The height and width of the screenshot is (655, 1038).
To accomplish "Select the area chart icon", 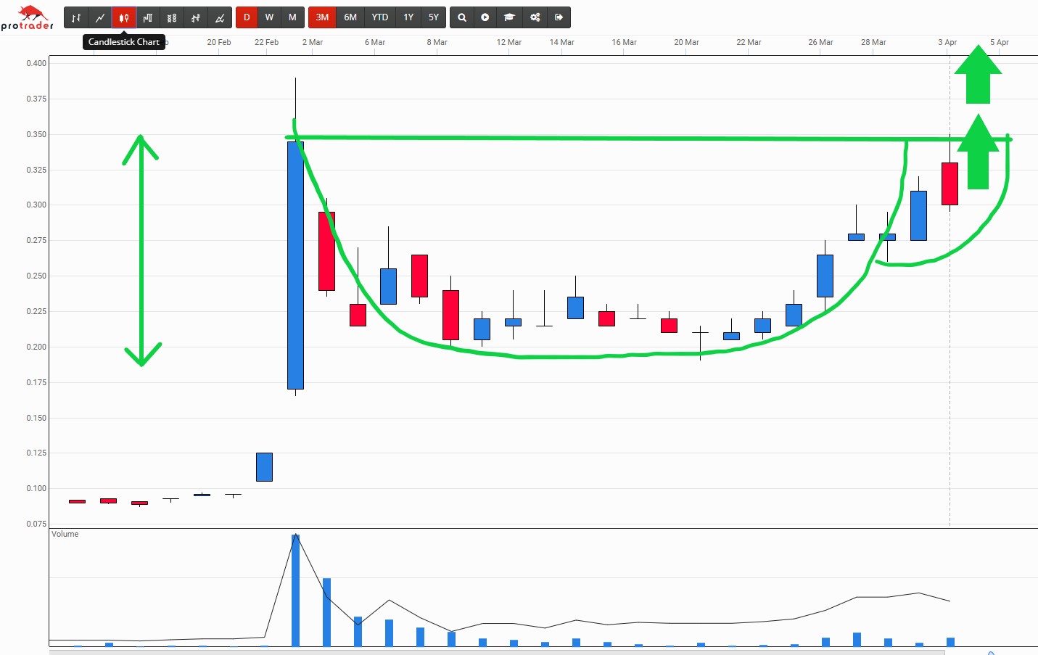I will coord(220,17).
